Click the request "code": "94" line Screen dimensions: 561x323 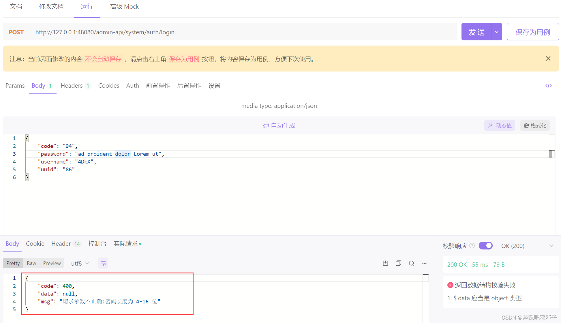pyautogui.click(x=58, y=146)
